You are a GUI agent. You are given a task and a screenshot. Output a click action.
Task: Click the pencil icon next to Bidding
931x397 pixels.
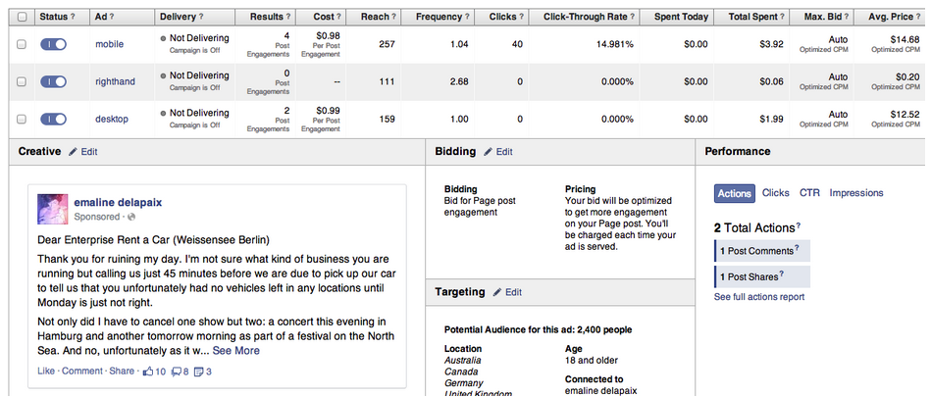[x=488, y=152]
